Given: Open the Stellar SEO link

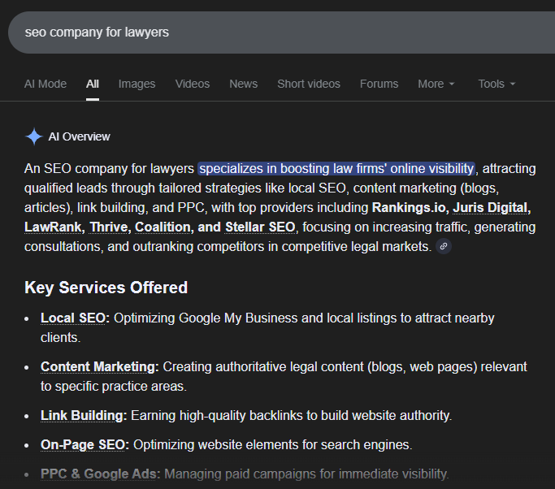Looking at the screenshot, I should (x=261, y=227).
